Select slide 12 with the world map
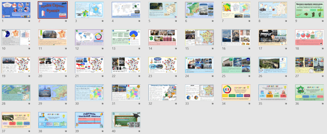 pyautogui.click(x=89, y=37)
